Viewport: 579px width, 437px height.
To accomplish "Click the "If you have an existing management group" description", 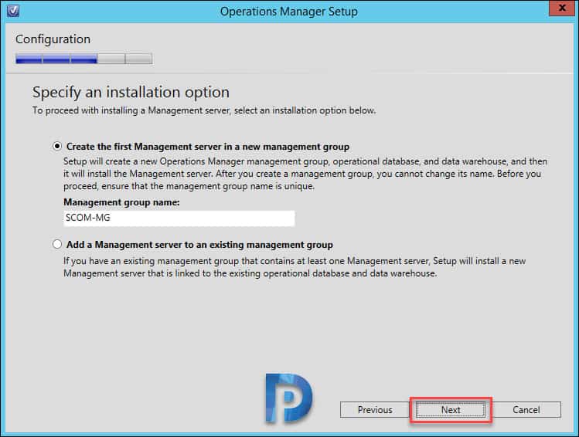I will [295, 267].
